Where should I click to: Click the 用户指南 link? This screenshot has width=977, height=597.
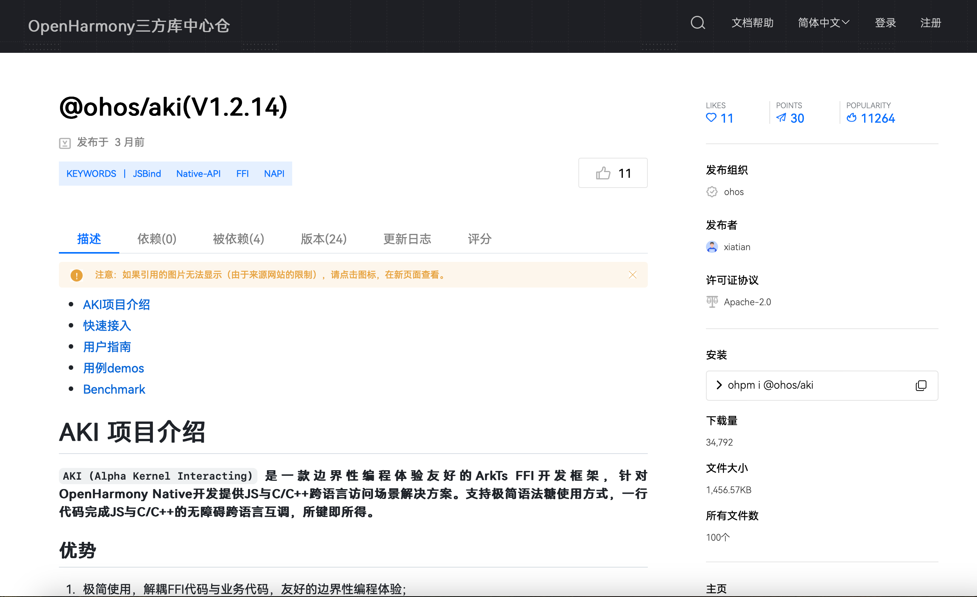coord(107,346)
